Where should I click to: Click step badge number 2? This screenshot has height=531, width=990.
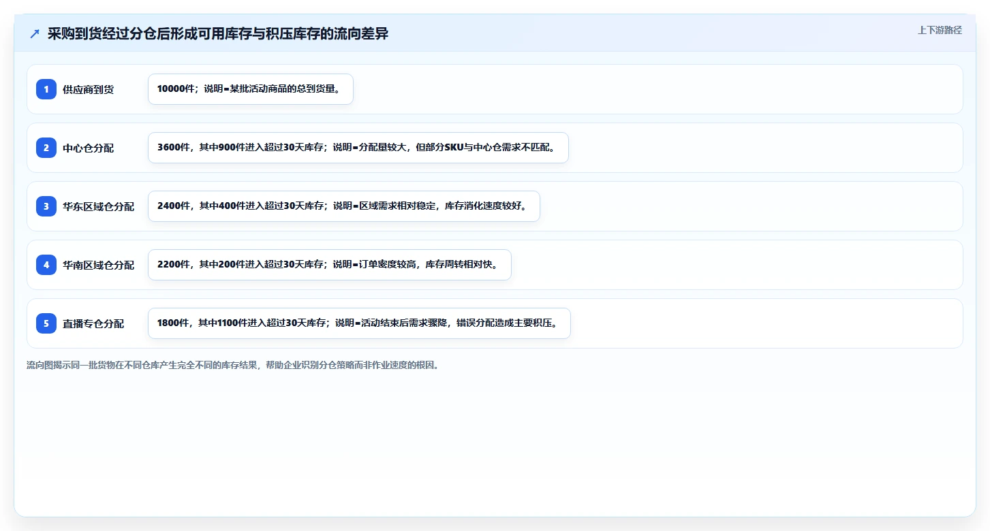click(x=46, y=148)
